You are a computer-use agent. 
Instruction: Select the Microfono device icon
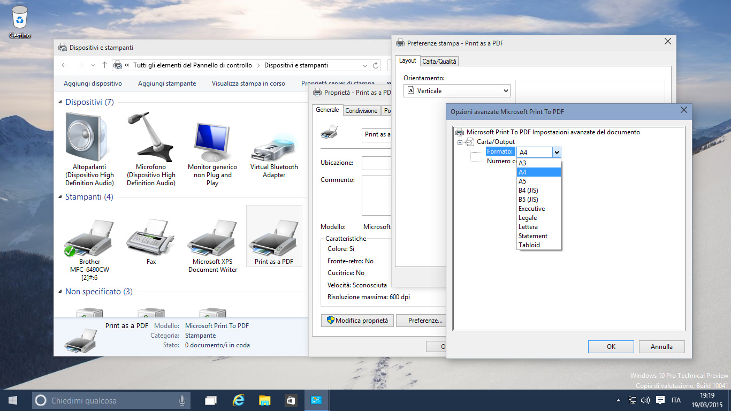click(151, 149)
